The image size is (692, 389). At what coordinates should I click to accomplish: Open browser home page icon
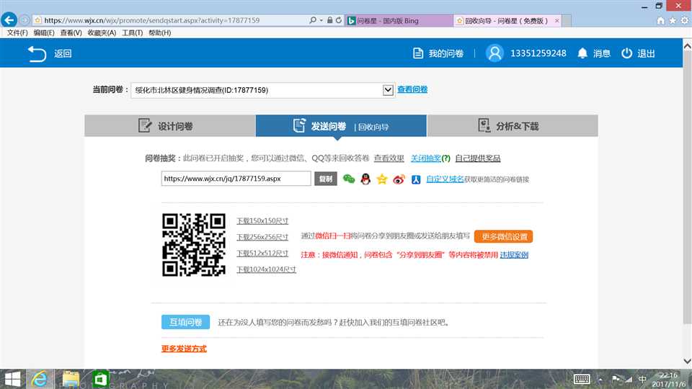(x=661, y=21)
